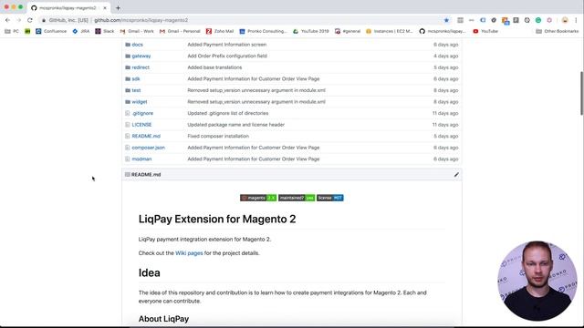Viewport: 584px width, 328px height.
Task: Open the Chrome profile avatar
Action: pyautogui.click(x=565, y=20)
